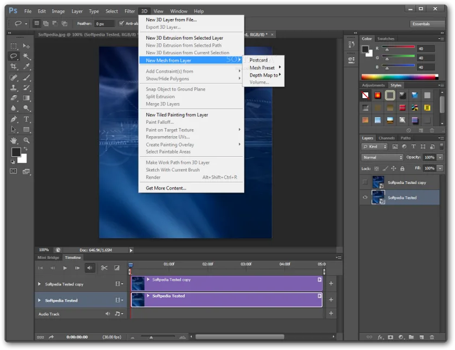
Task: Select the Dodge tool
Action: coord(27,108)
